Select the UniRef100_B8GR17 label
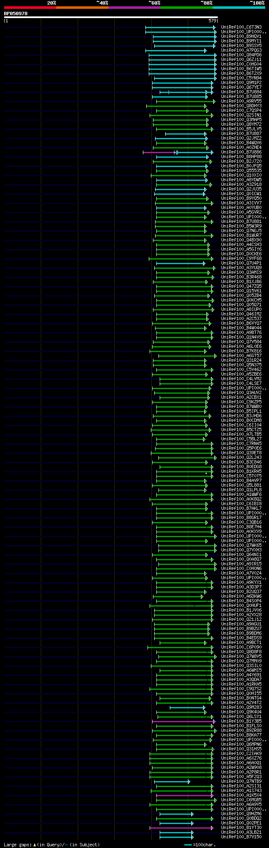This screenshot has width=269, height=848. pos(241,518)
